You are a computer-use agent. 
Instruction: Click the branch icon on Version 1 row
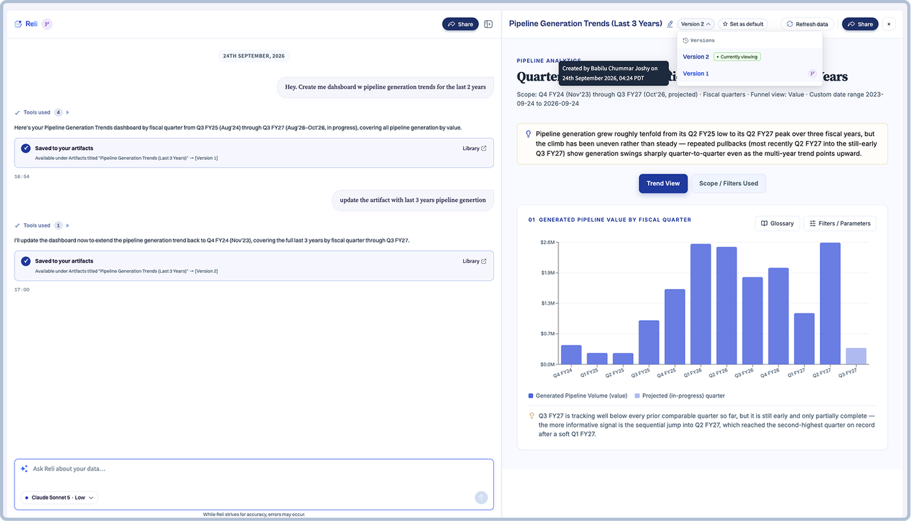[x=812, y=73]
